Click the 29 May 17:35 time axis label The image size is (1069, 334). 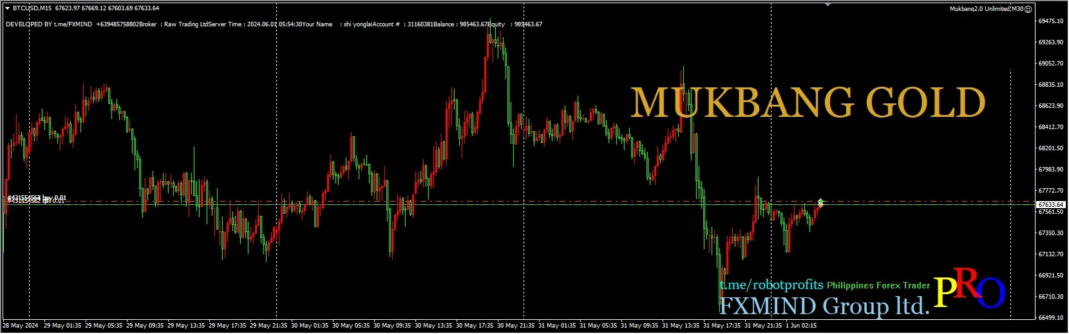pyautogui.click(x=227, y=326)
